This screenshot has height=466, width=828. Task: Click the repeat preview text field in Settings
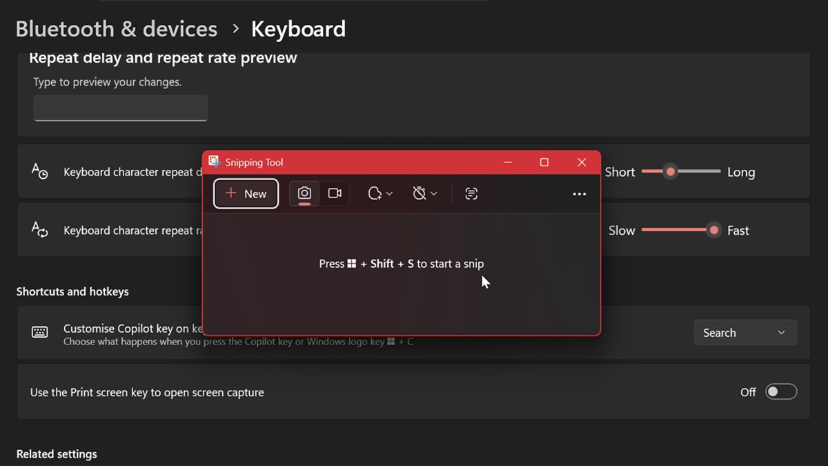pos(121,108)
